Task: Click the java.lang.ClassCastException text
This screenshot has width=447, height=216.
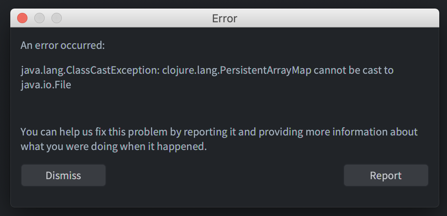Action: pos(90,70)
